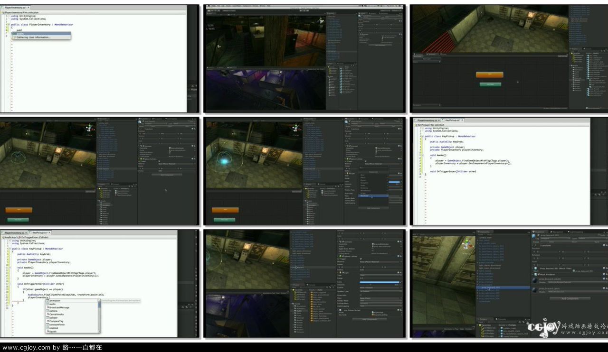Click the prop_keycard_glow material preview sphere

coord(535,289)
